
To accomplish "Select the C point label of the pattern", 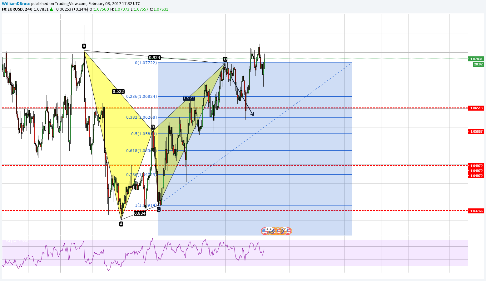I will (x=159, y=209).
